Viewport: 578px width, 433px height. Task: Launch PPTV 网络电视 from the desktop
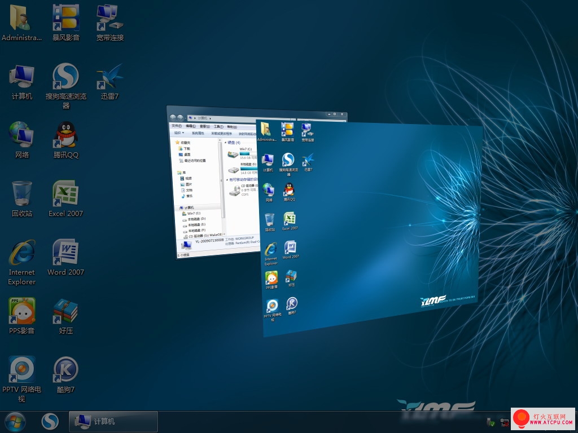22,379
